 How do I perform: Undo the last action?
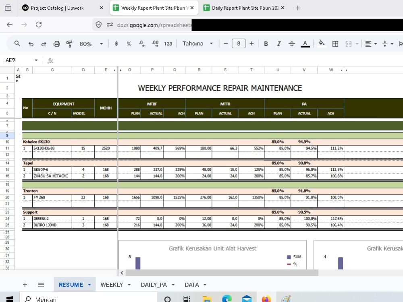pos(31,44)
